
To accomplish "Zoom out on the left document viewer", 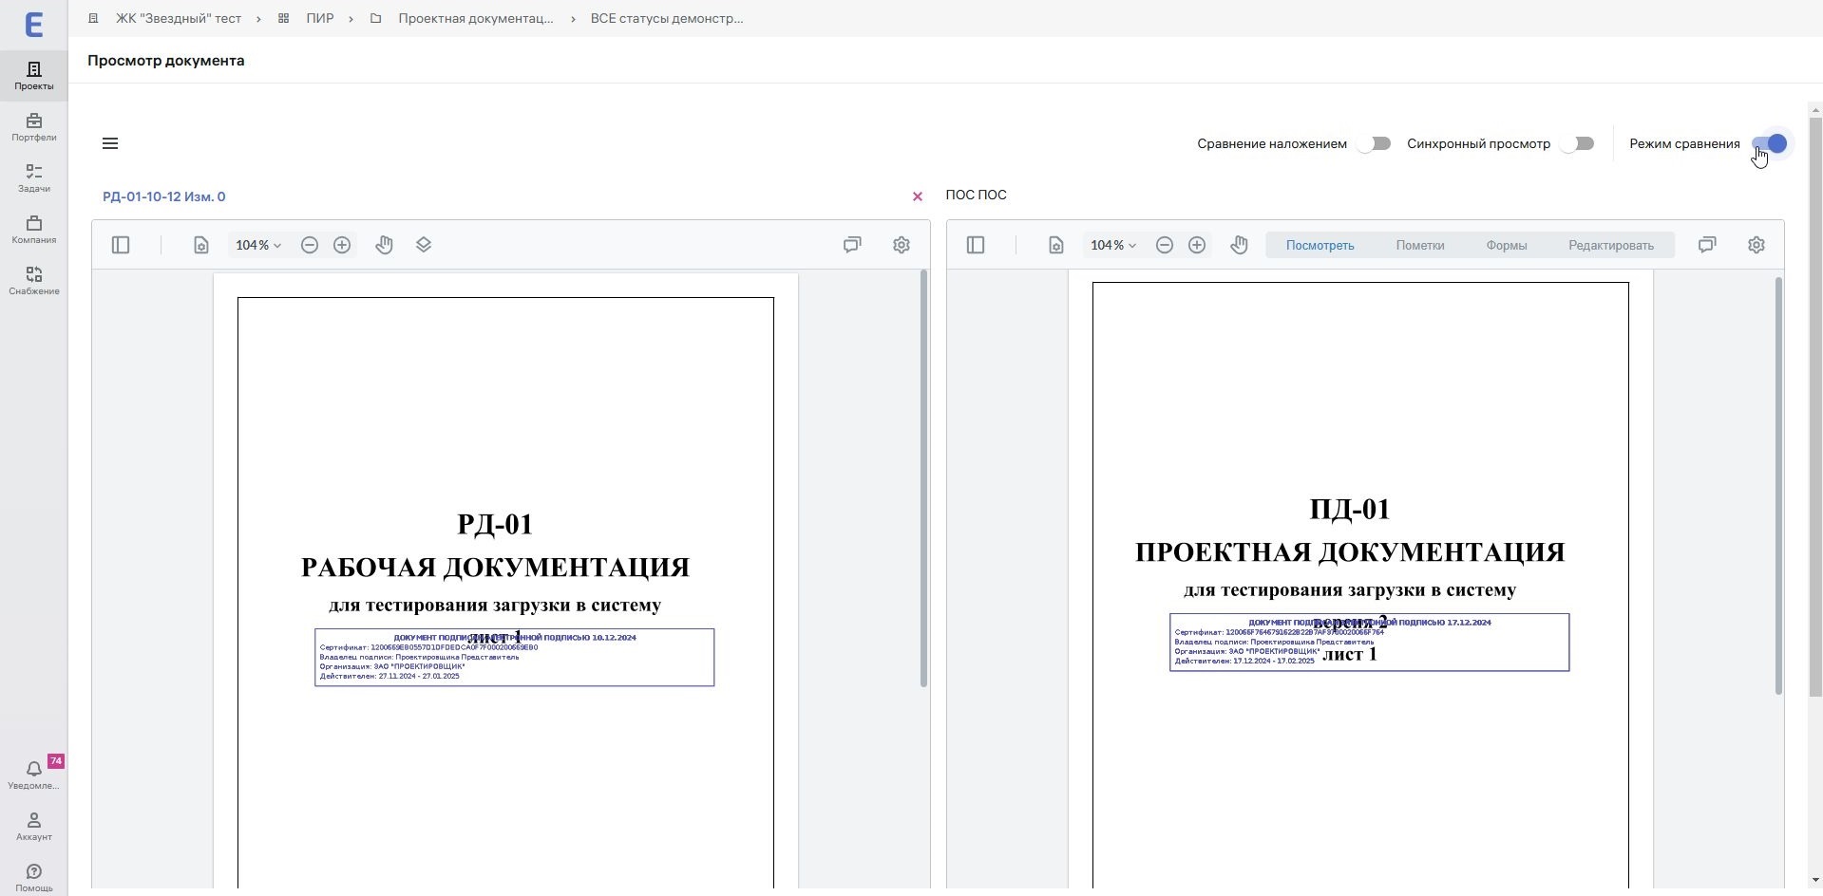I will tap(310, 245).
